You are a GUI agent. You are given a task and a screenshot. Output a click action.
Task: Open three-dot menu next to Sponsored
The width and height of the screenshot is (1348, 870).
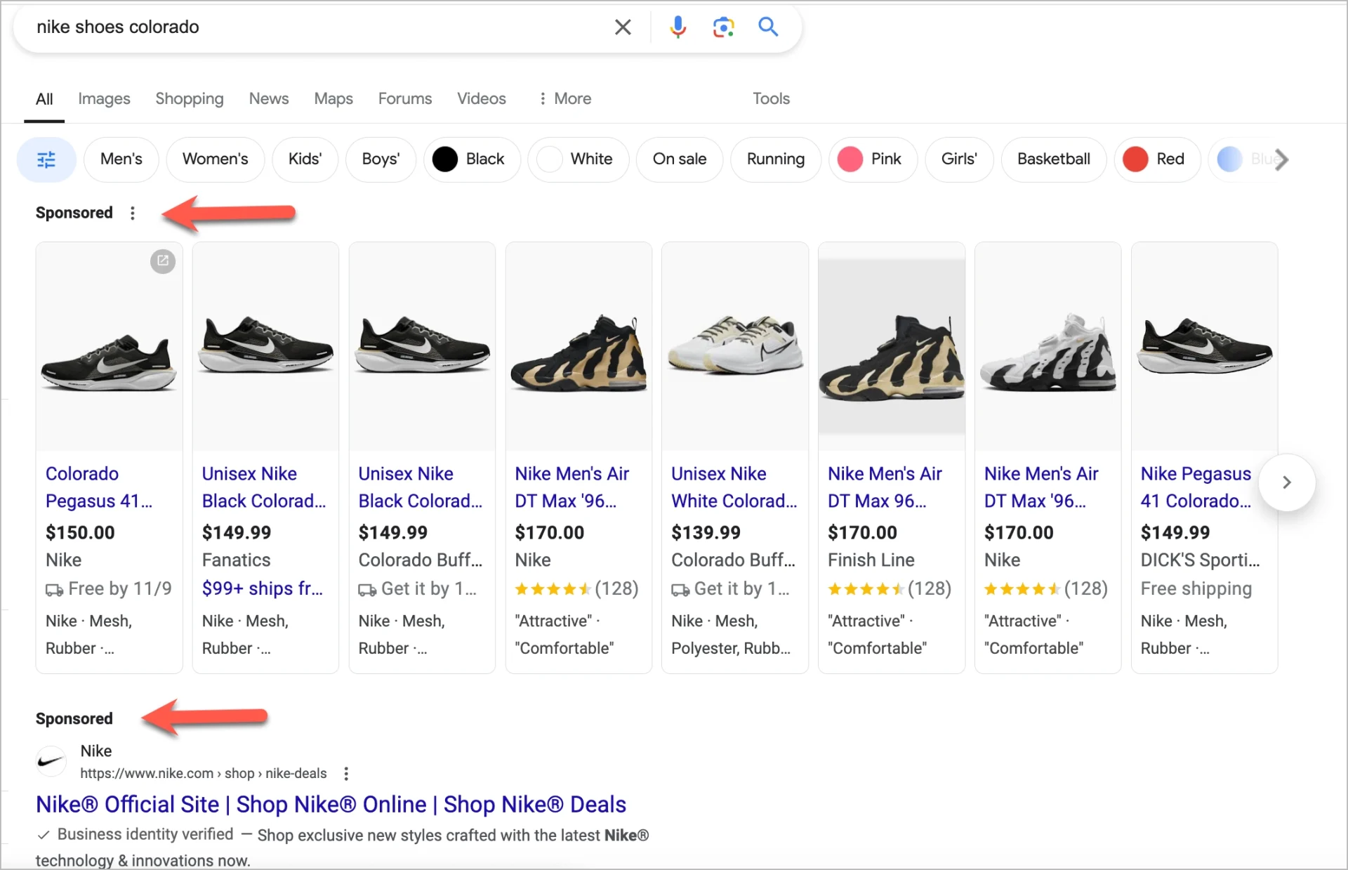[x=133, y=213]
